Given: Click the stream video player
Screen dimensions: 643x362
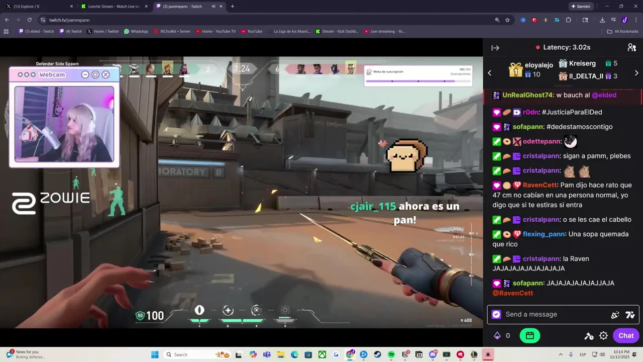Looking at the screenshot, I should tap(241, 193).
